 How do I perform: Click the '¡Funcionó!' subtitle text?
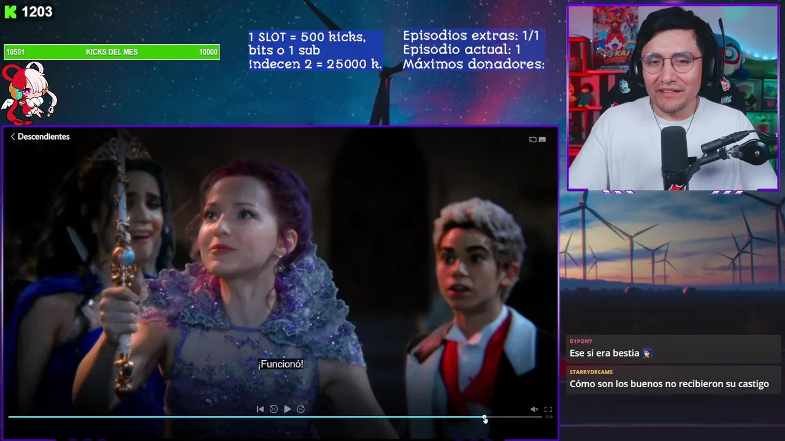coord(280,364)
